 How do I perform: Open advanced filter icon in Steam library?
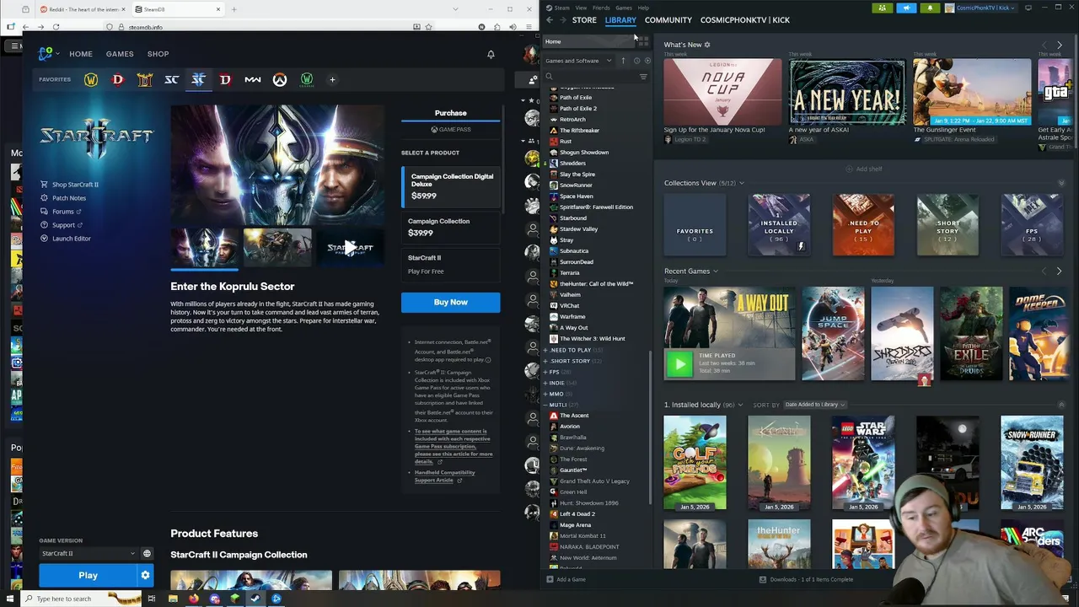click(643, 77)
